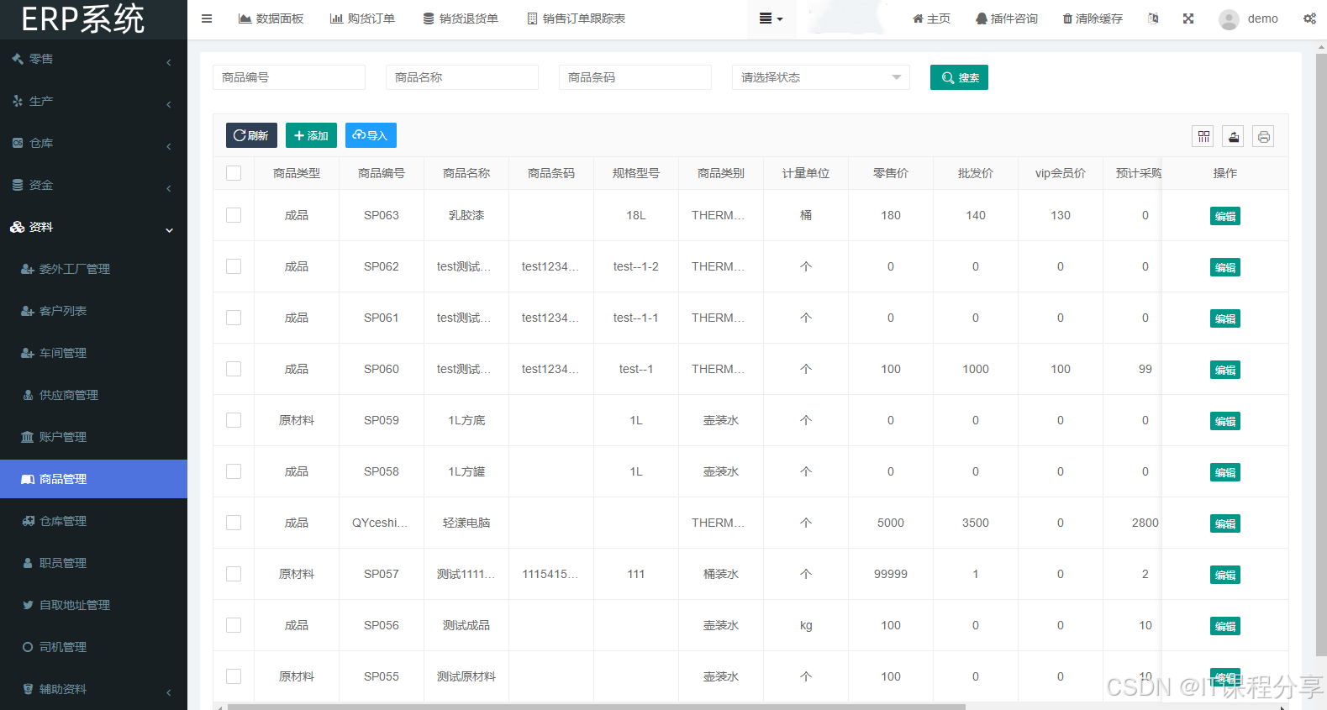Open the 请选择状态 status dropdown
This screenshot has height=710, width=1327.
(x=820, y=77)
